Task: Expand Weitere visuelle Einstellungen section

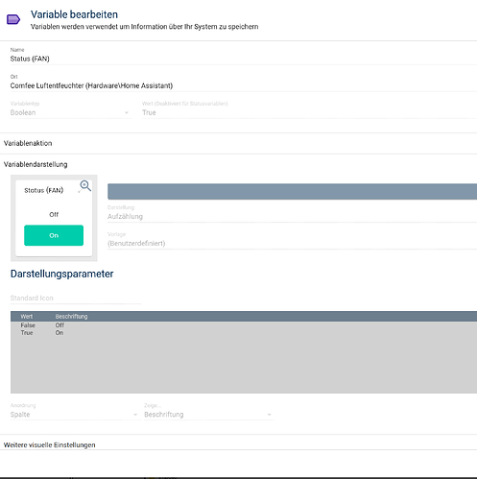Action: 238,445
